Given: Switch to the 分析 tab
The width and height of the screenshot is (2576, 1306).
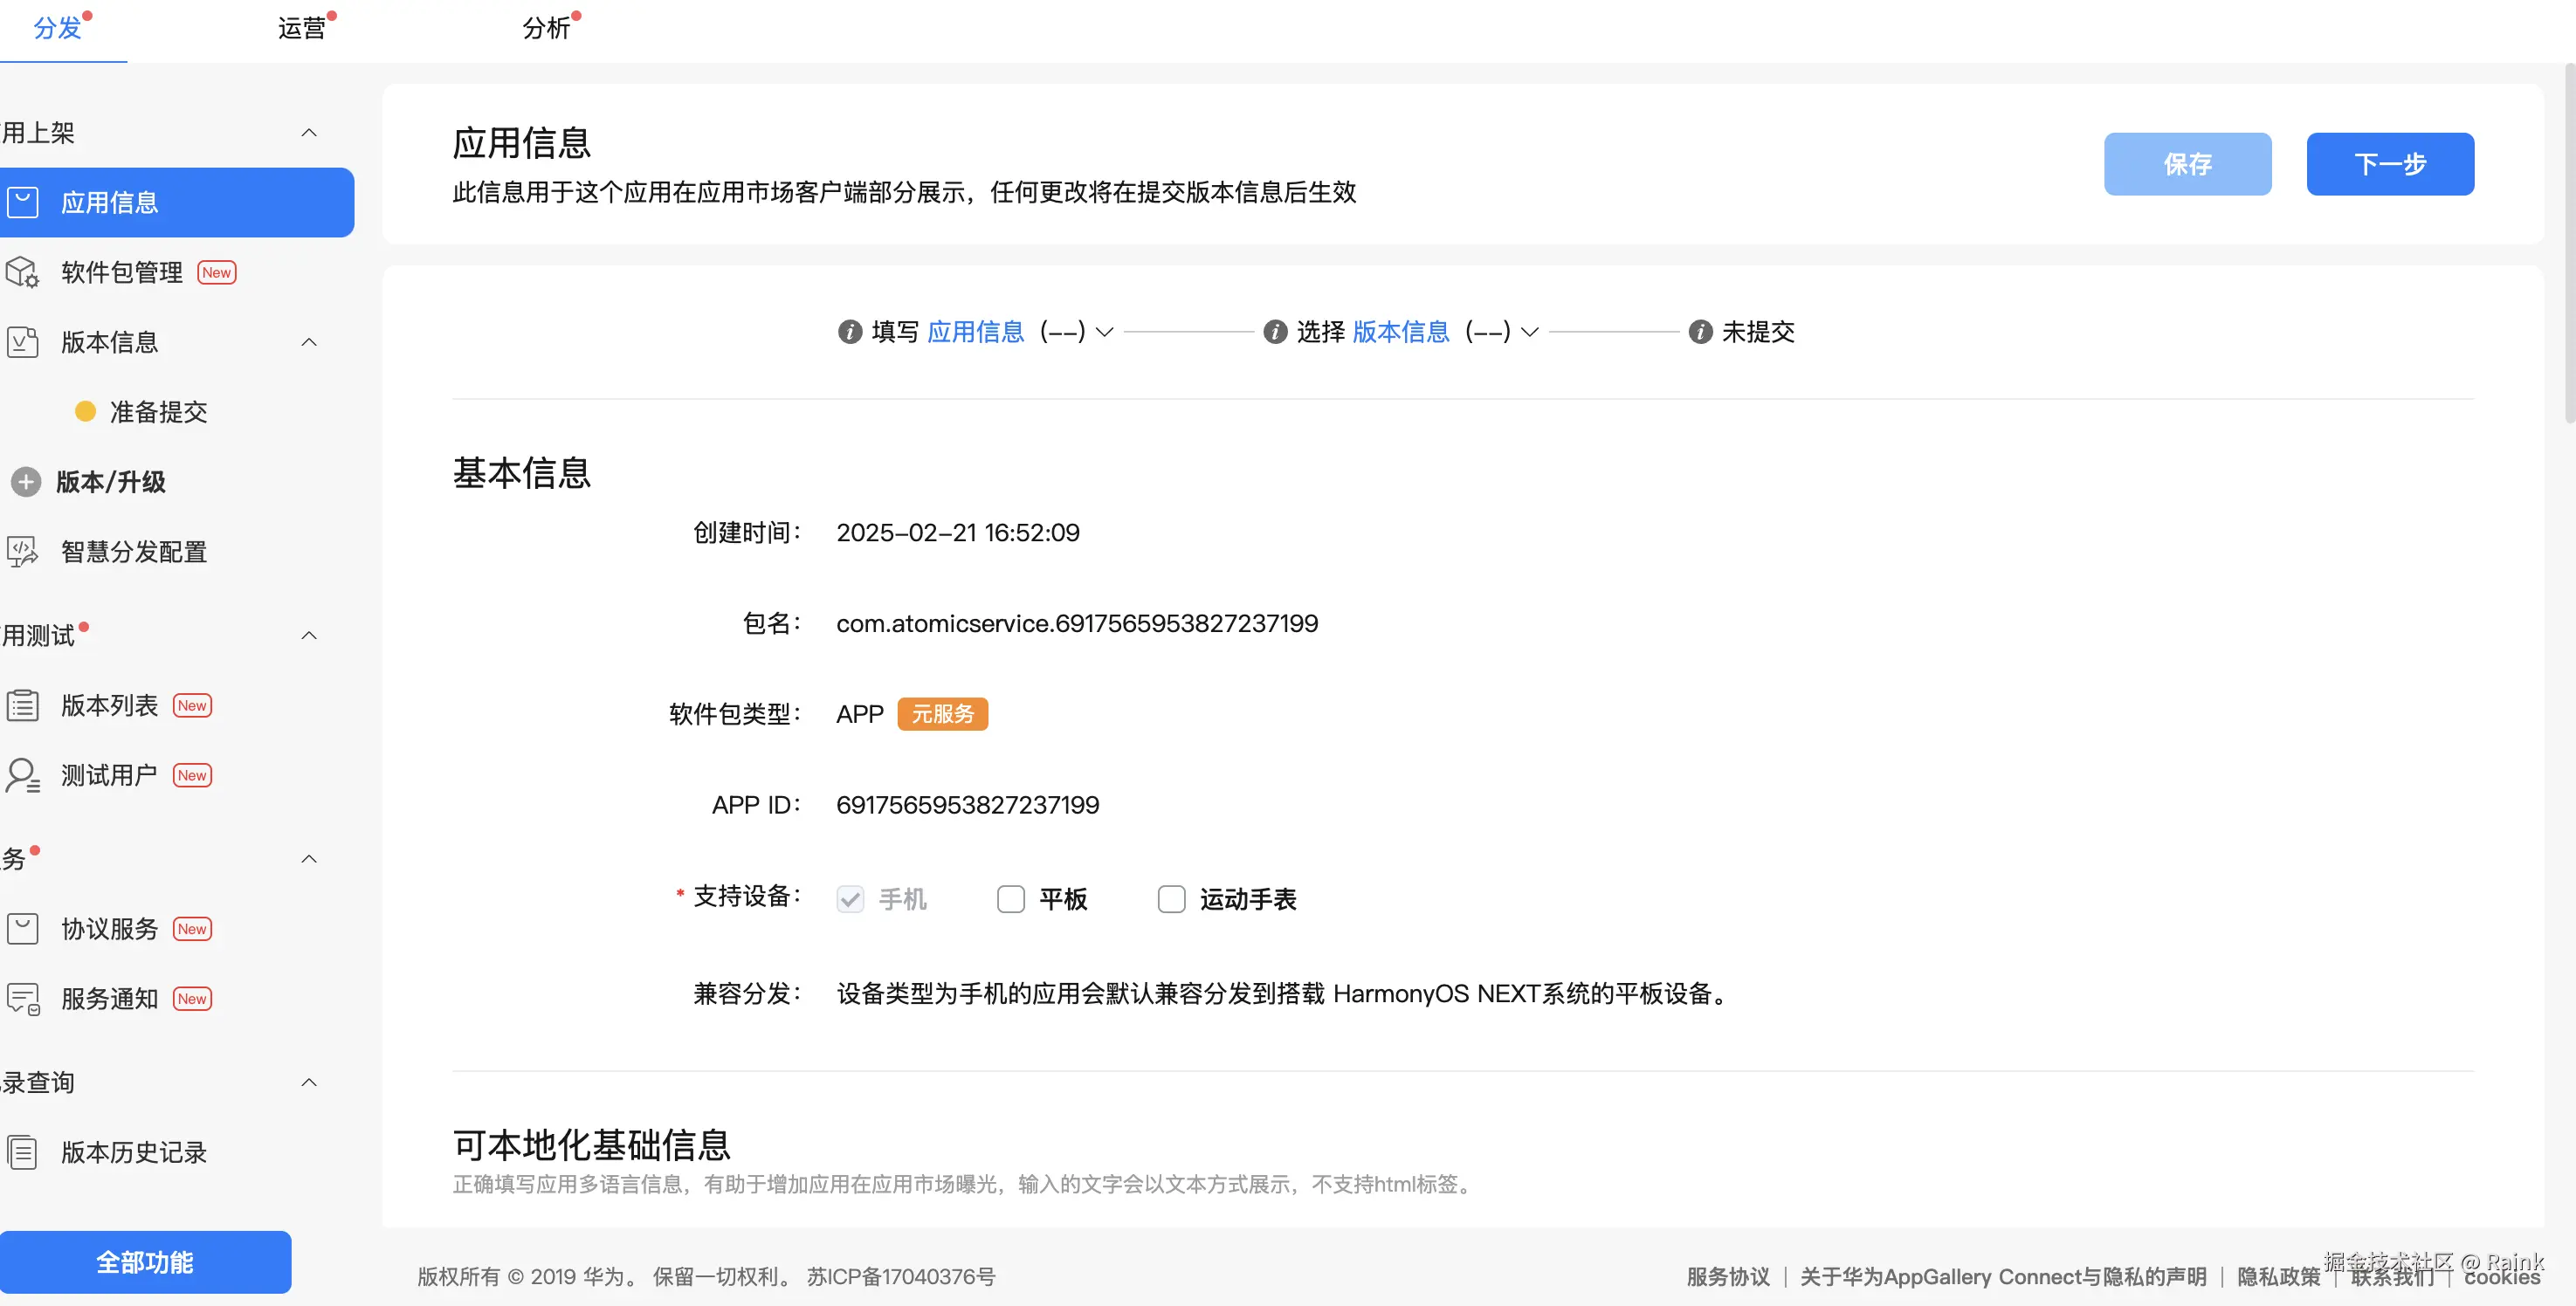Looking at the screenshot, I should click(546, 28).
